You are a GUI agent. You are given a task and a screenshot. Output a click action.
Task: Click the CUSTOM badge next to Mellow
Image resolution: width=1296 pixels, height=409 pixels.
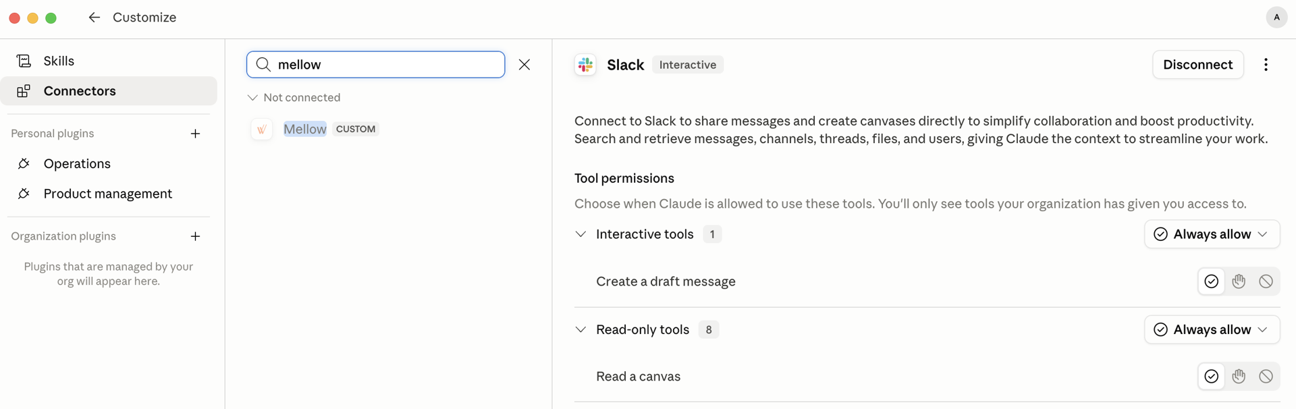point(356,129)
